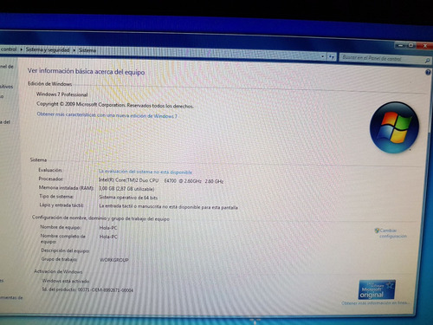The image size is (433, 325).
Task: Click the La entrada táctil o manuscrita message
Action: pyautogui.click(x=168, y=207)
